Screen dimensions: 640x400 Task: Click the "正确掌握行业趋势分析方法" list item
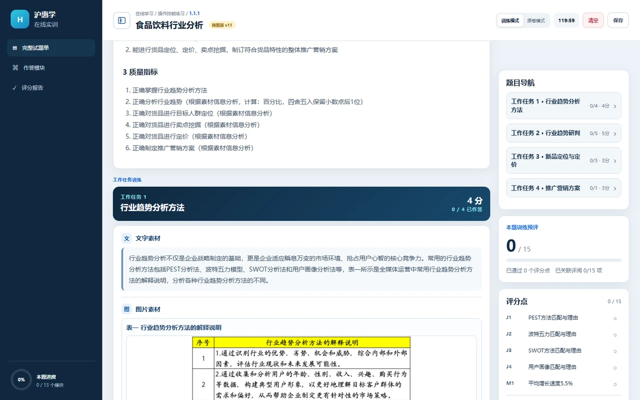(x=169, y=90)
